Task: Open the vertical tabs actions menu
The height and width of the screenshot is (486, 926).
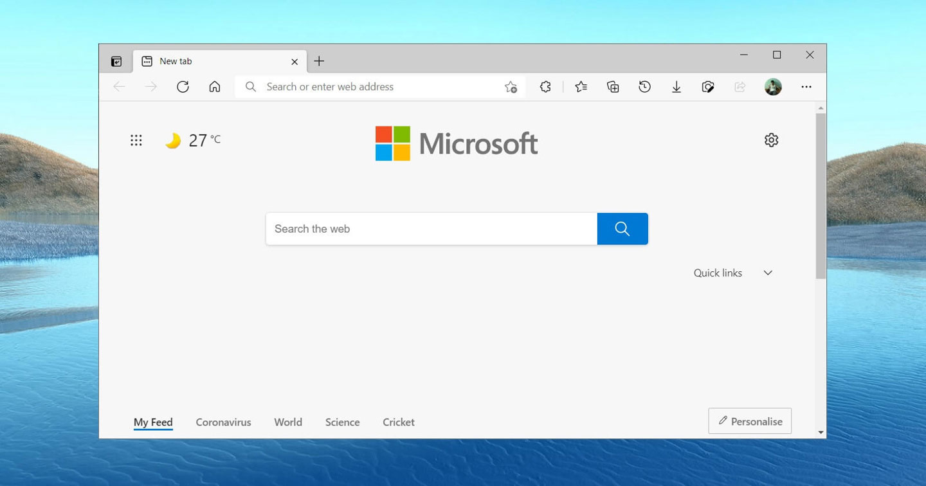Action: click(116, 62)
